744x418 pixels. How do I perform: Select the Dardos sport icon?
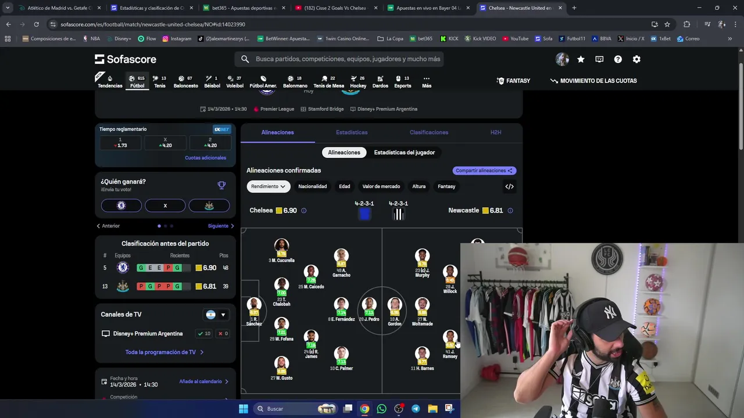tap(380, 82)
